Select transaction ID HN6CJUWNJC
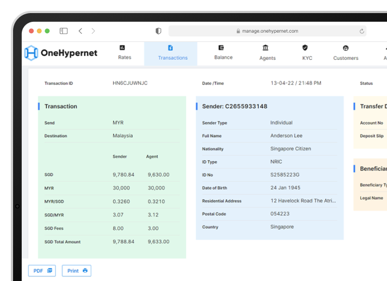Image resolution: width=387 pixels, height=281 pixels. [x=130, y=83]
